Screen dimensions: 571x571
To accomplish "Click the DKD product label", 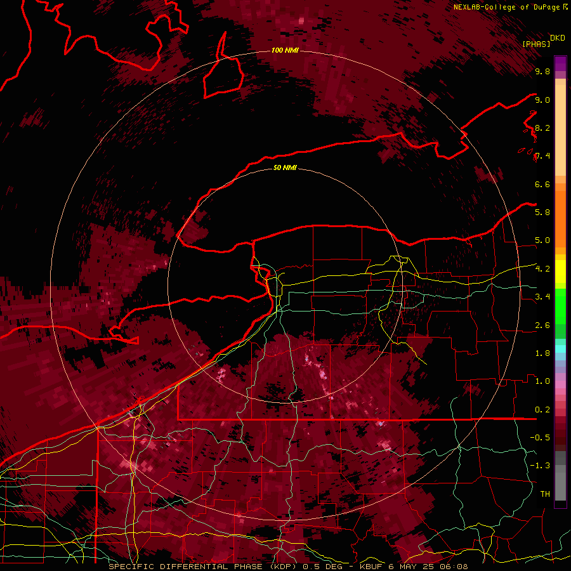I will (x=558, y=37).
